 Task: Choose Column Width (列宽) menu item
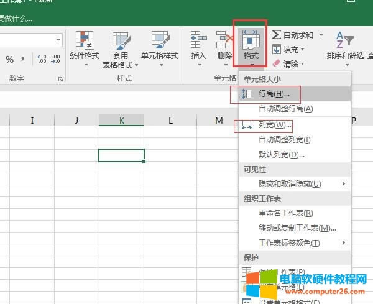click(x=275, y=125)
